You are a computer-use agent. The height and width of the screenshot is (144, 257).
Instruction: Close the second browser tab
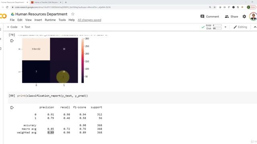tap(61, 2)
